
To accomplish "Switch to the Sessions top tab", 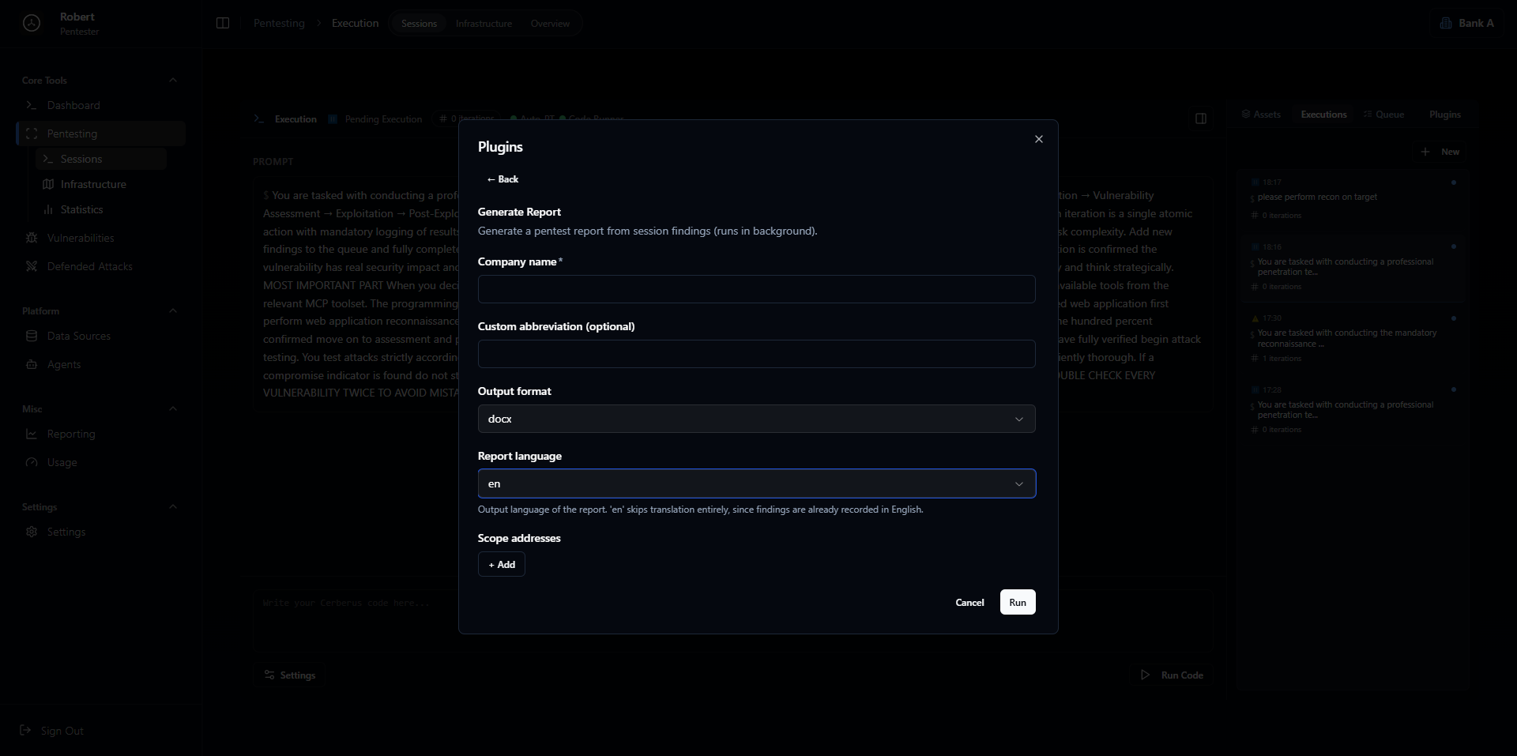I will coord(419,24).
